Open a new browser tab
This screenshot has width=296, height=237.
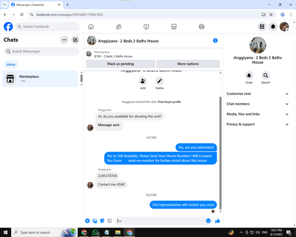coord(67,5)
